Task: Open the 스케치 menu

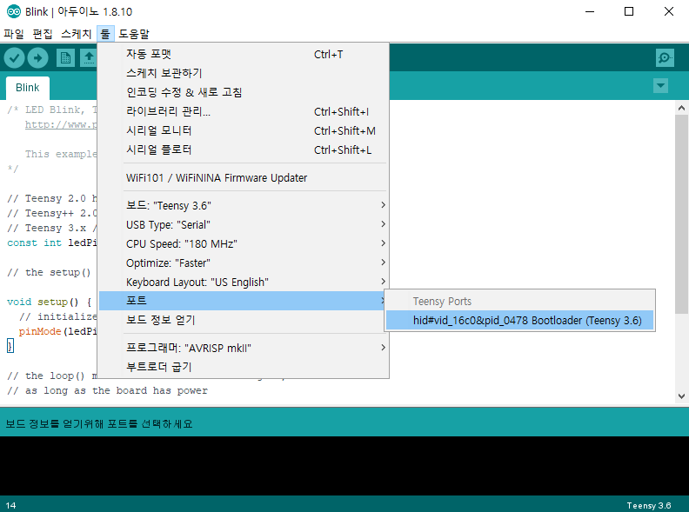Action: [x=76, y=34]
